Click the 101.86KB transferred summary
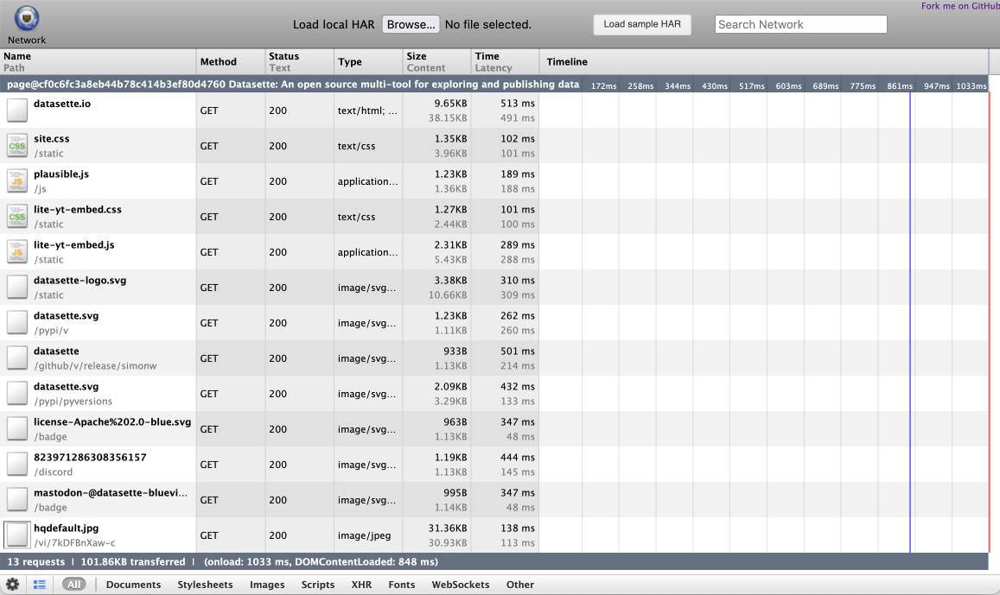The width and height of the screenshot is (1000, 595). click(132, 562)
